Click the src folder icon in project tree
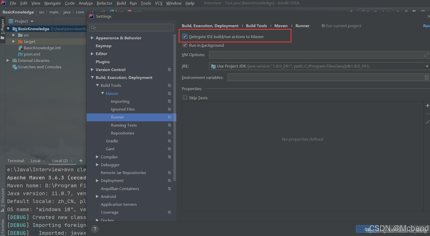Viewport: 430px width, 236px height. click(20, 35)
